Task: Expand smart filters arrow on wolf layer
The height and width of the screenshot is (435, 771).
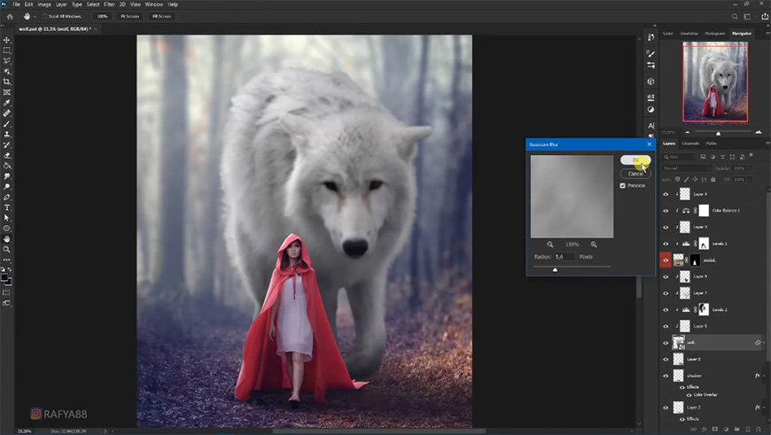Action: point(764,343)
